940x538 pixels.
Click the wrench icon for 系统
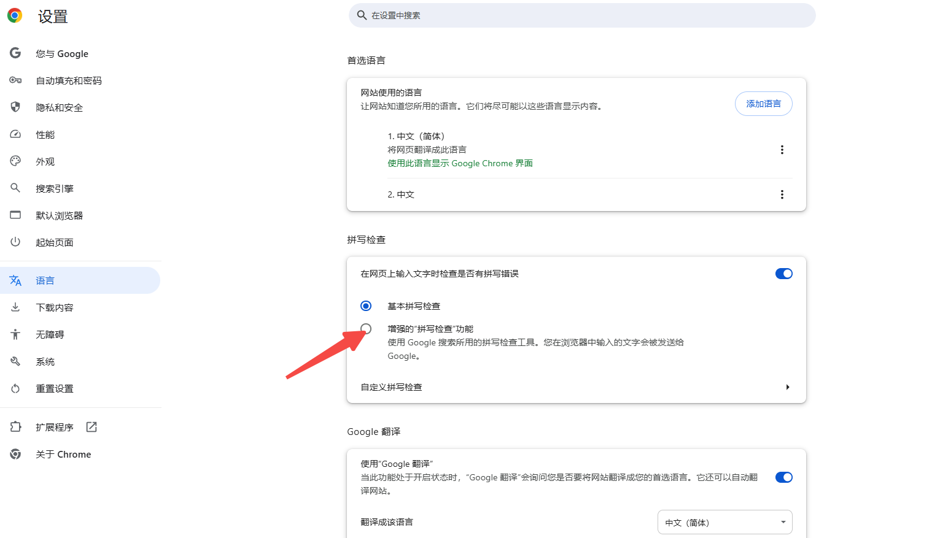coord(15,361)
